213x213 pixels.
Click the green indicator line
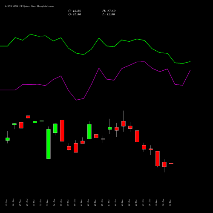point(99,38)
